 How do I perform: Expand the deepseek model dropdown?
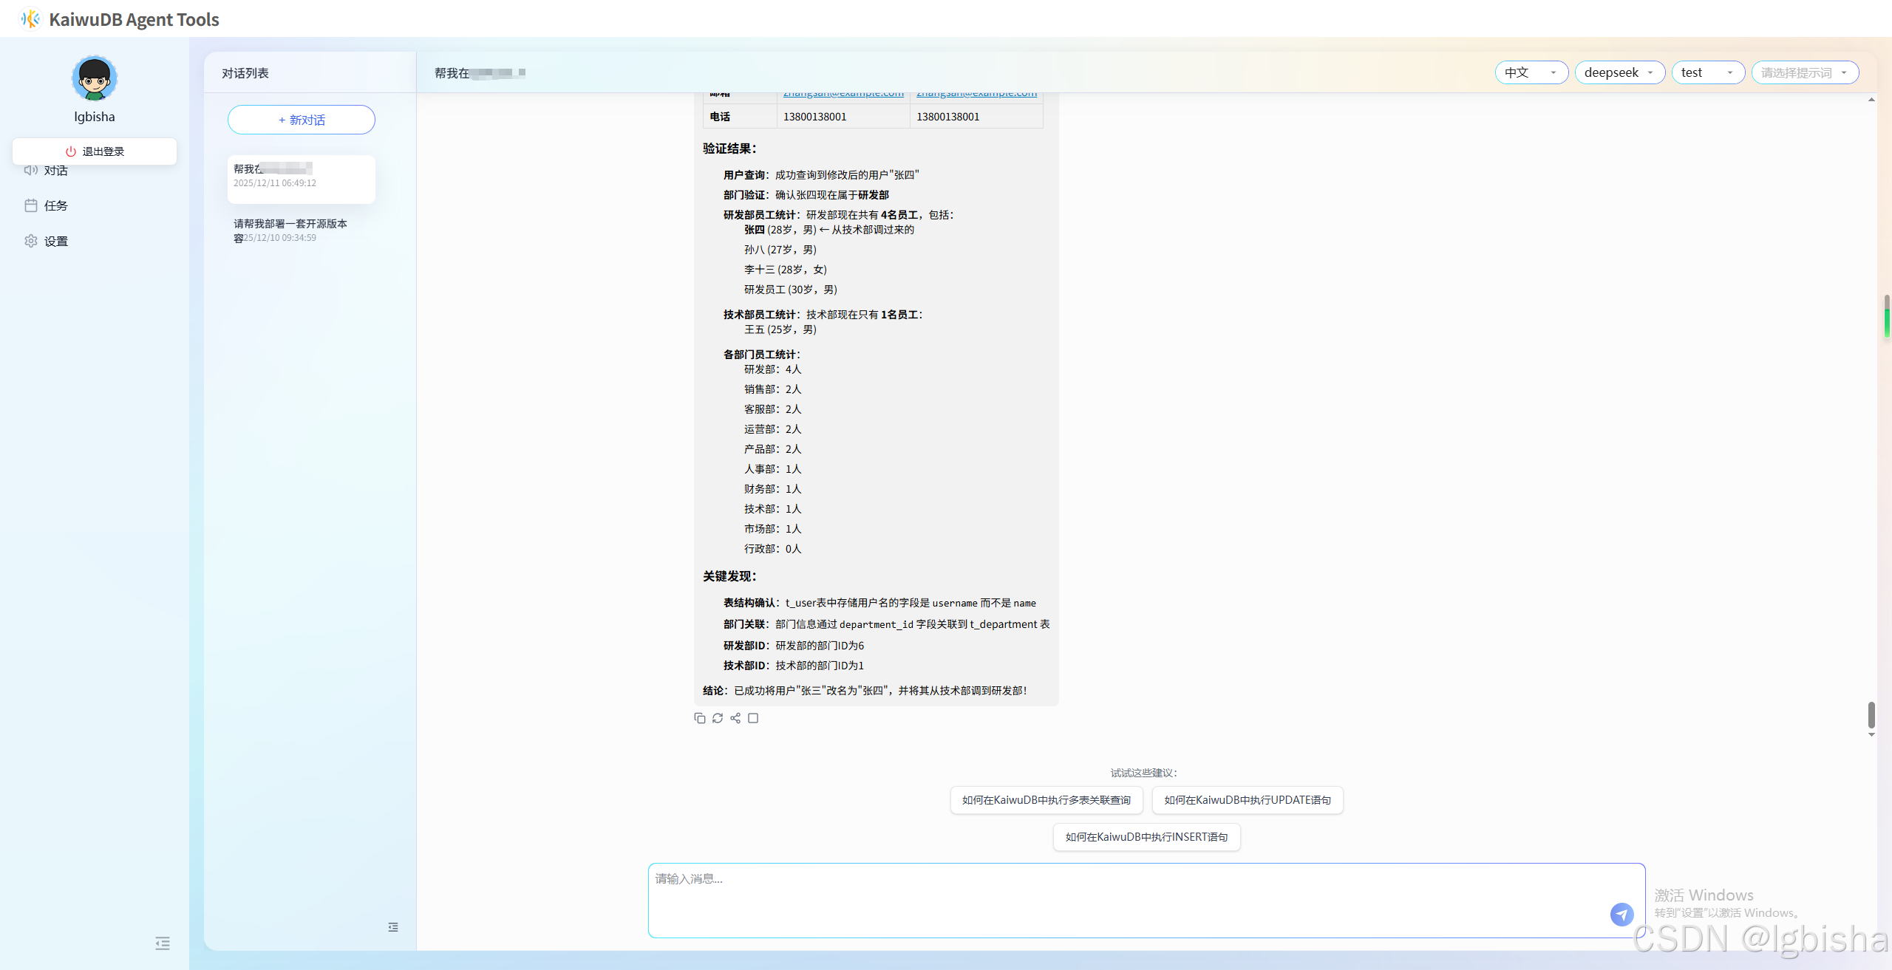click(1619, 72)
